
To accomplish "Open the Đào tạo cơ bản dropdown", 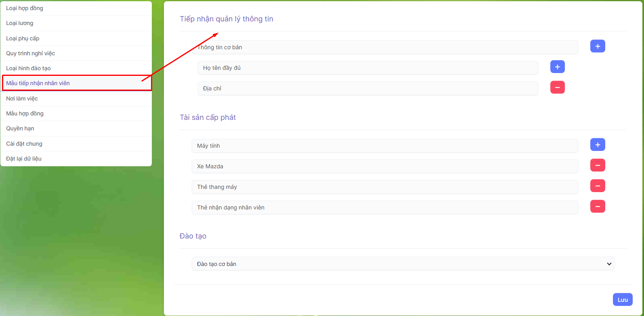I will coord(403,264).
